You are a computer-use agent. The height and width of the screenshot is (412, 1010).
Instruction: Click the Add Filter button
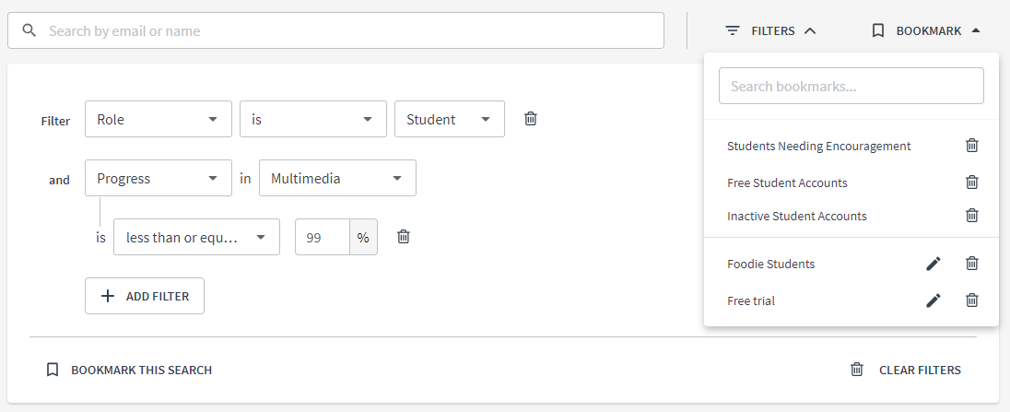[x=145, y=296]
